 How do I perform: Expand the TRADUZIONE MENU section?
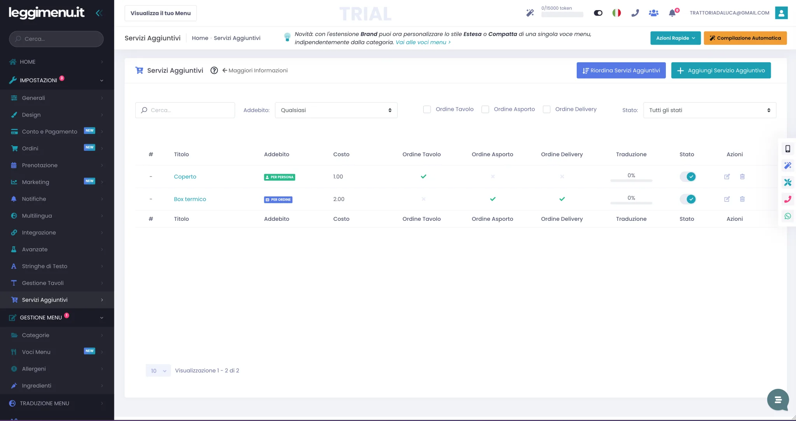pyautogui.click(x=57, y=404)
